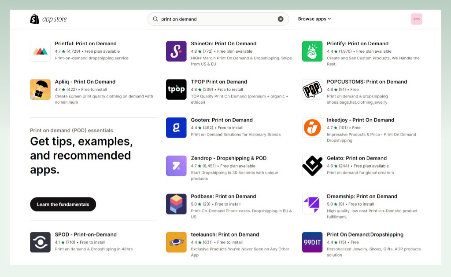Open 'Printify: Print on Demand' title link

click(x=358, y=44)
